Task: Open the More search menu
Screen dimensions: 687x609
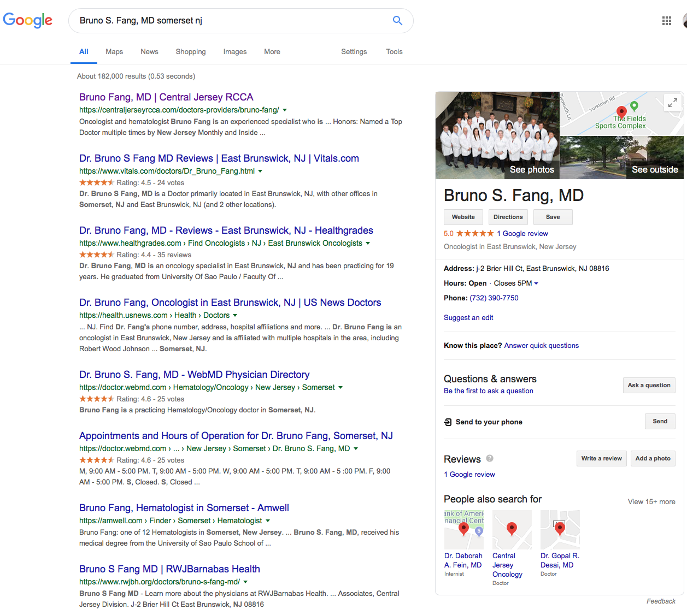Action: tap(272, 51)
